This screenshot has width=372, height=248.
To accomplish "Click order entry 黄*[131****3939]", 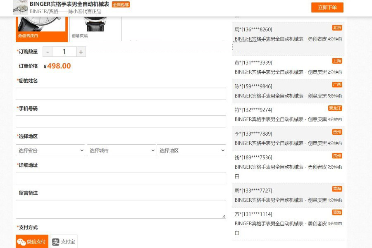I will pos(288,67).
